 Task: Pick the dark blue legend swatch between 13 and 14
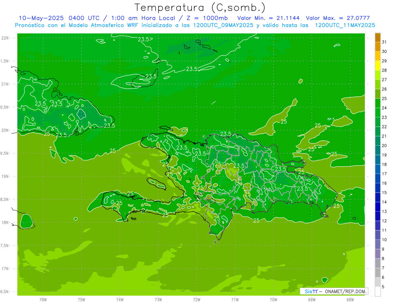pyautogui.click(x=378, y=207)
